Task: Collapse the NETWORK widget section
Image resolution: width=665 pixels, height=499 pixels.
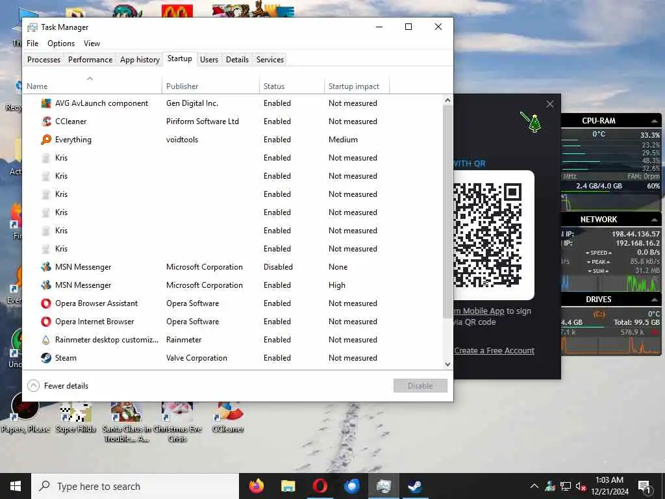Action: [x=655, y=220]
